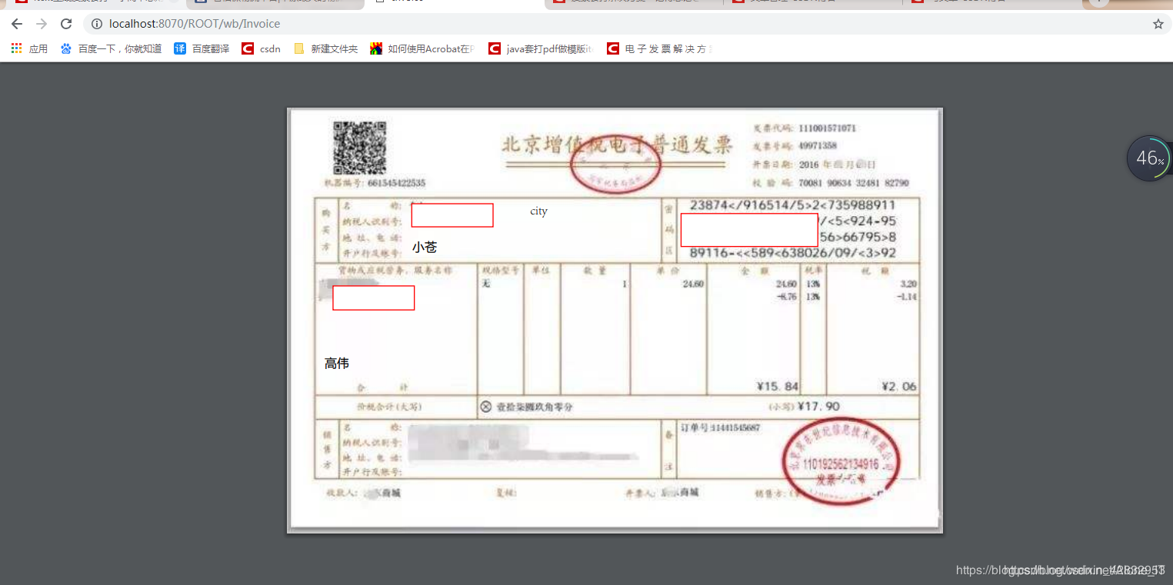Click the back navigation arrow
This screenshot has width=1173, height=585.
tap(16, 24)
